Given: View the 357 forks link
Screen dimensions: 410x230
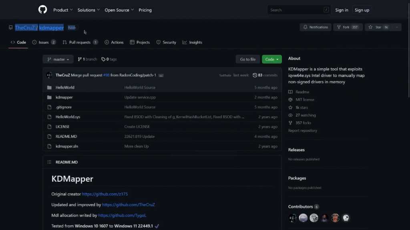Looking at the screenshot, I should point(299,123).
